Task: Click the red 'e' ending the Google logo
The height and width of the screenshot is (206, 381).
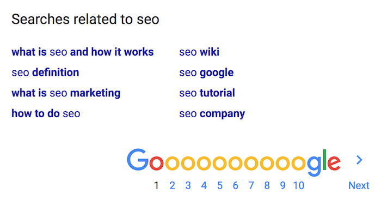Action: 334,163
